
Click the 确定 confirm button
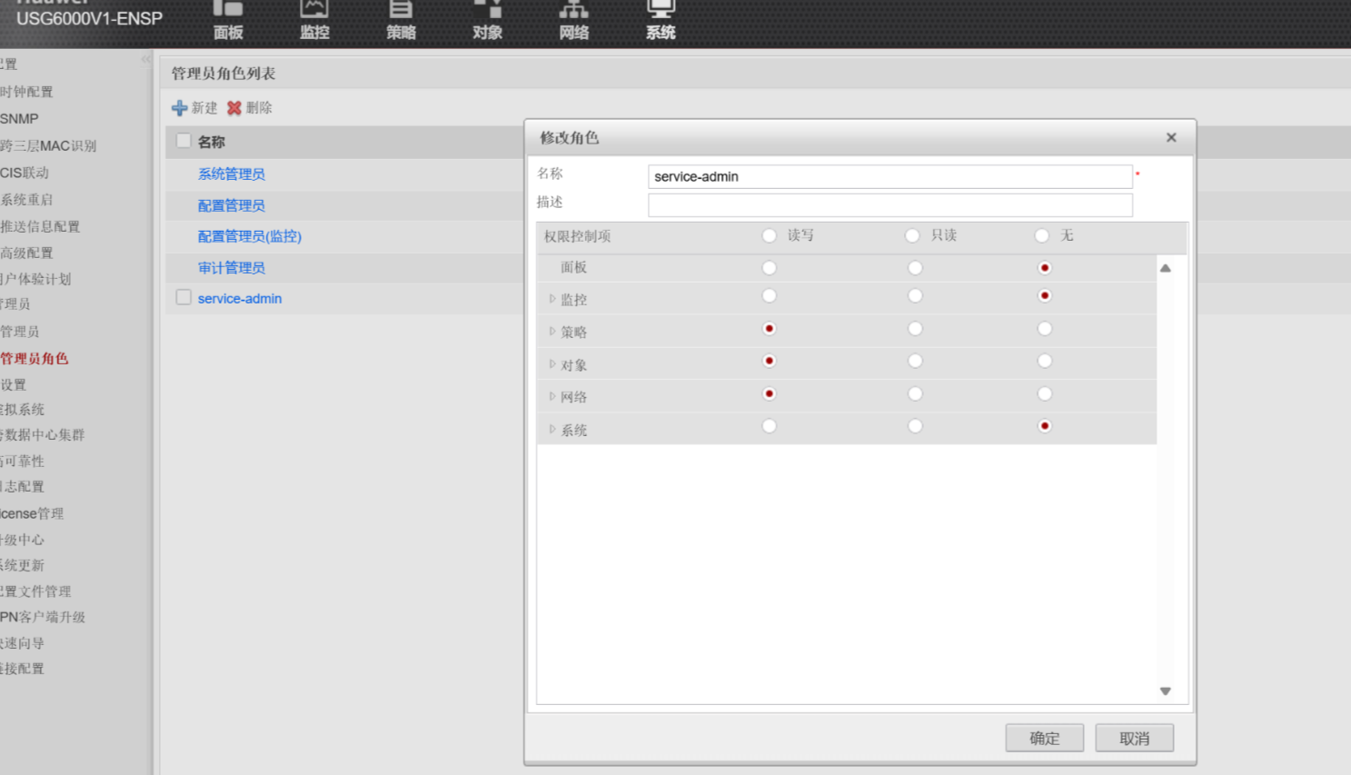[1045, 738]
